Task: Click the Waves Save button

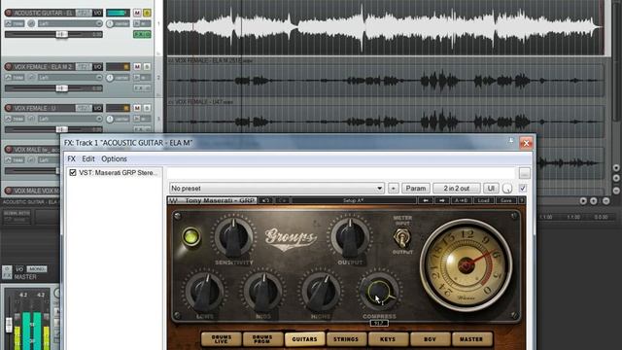Action: (x=506, y=200)
